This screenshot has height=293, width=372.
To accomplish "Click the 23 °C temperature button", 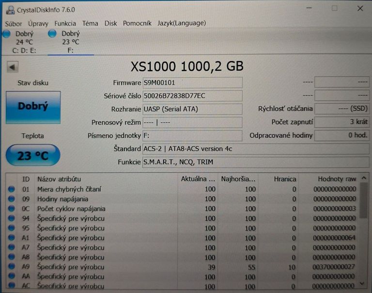I will pos(33,155).
